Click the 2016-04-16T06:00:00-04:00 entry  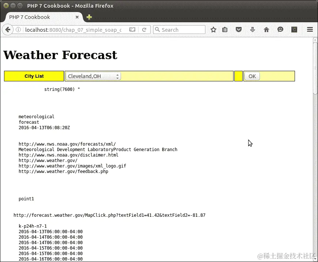[x=51, y=259]
